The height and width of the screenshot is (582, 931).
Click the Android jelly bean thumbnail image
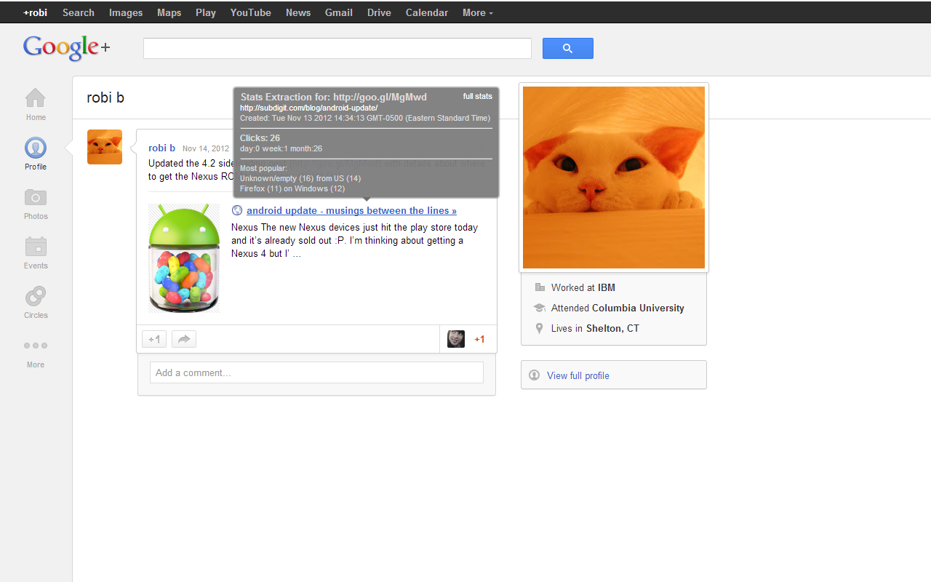coord(184,258)
